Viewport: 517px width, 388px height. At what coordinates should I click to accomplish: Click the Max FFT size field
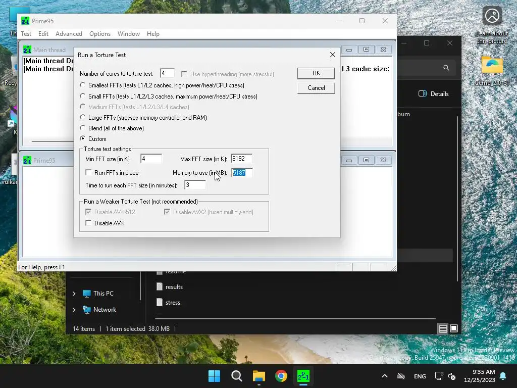pyautogui.click(x=242, y=159)
